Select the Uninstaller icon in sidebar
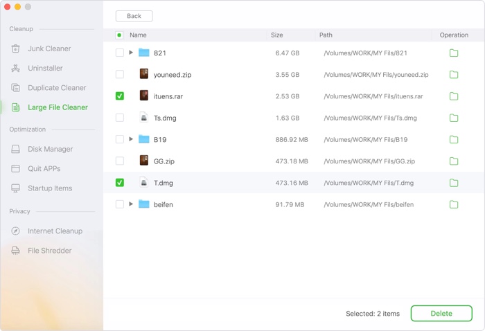 click(x=15, y=68)
